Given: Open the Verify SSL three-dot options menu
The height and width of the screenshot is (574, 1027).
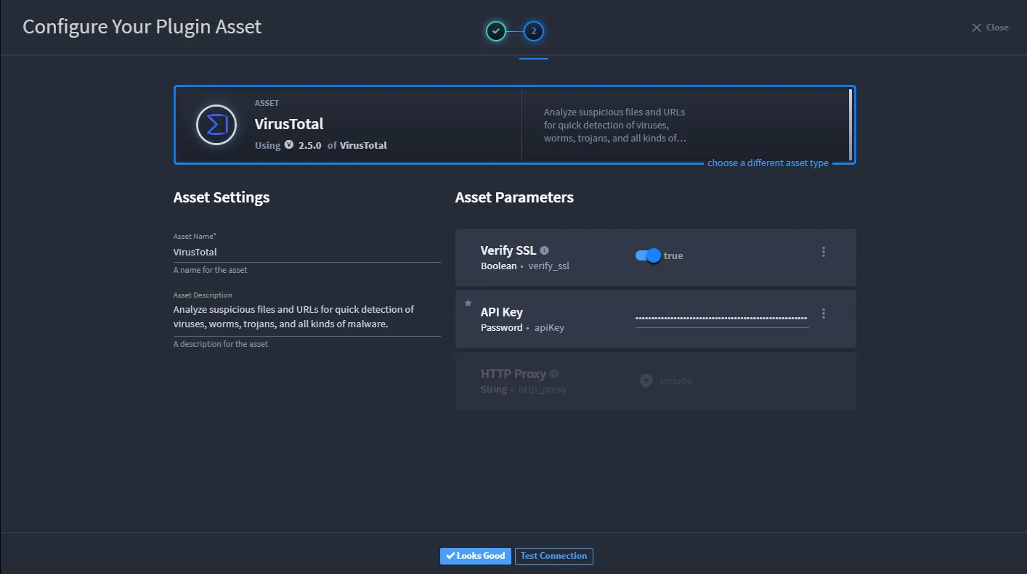Looking at the screenshot, I should (824, 252).
